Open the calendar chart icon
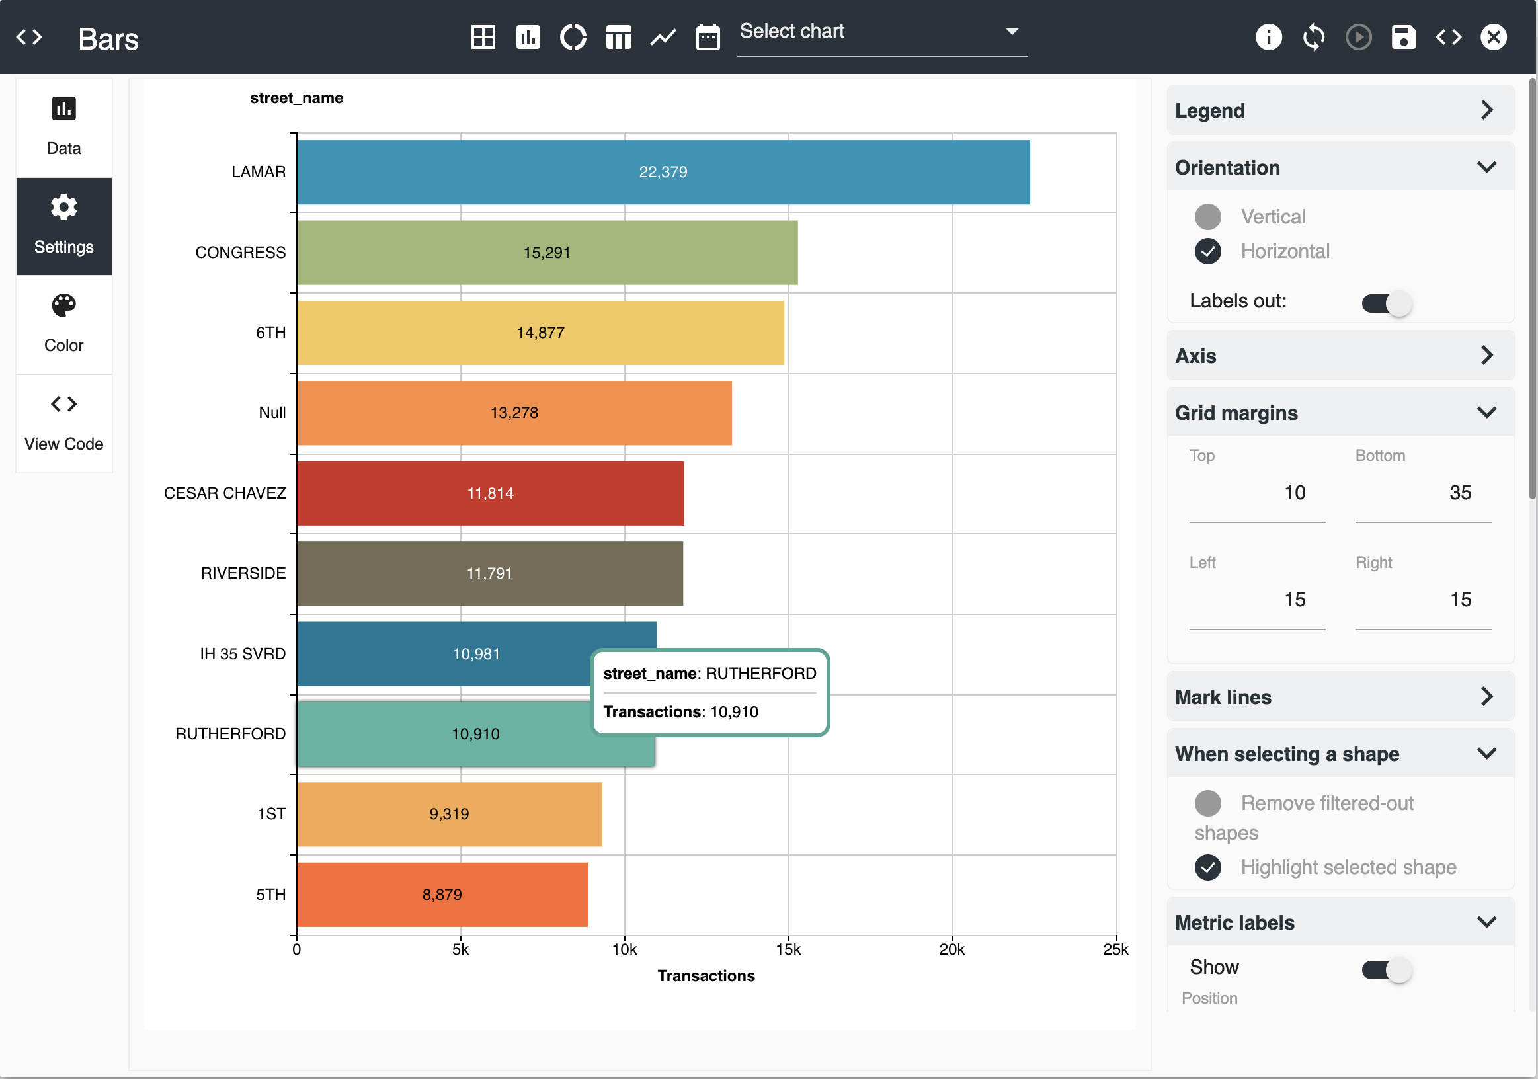1538x1079 pixels. click(708, 37)
